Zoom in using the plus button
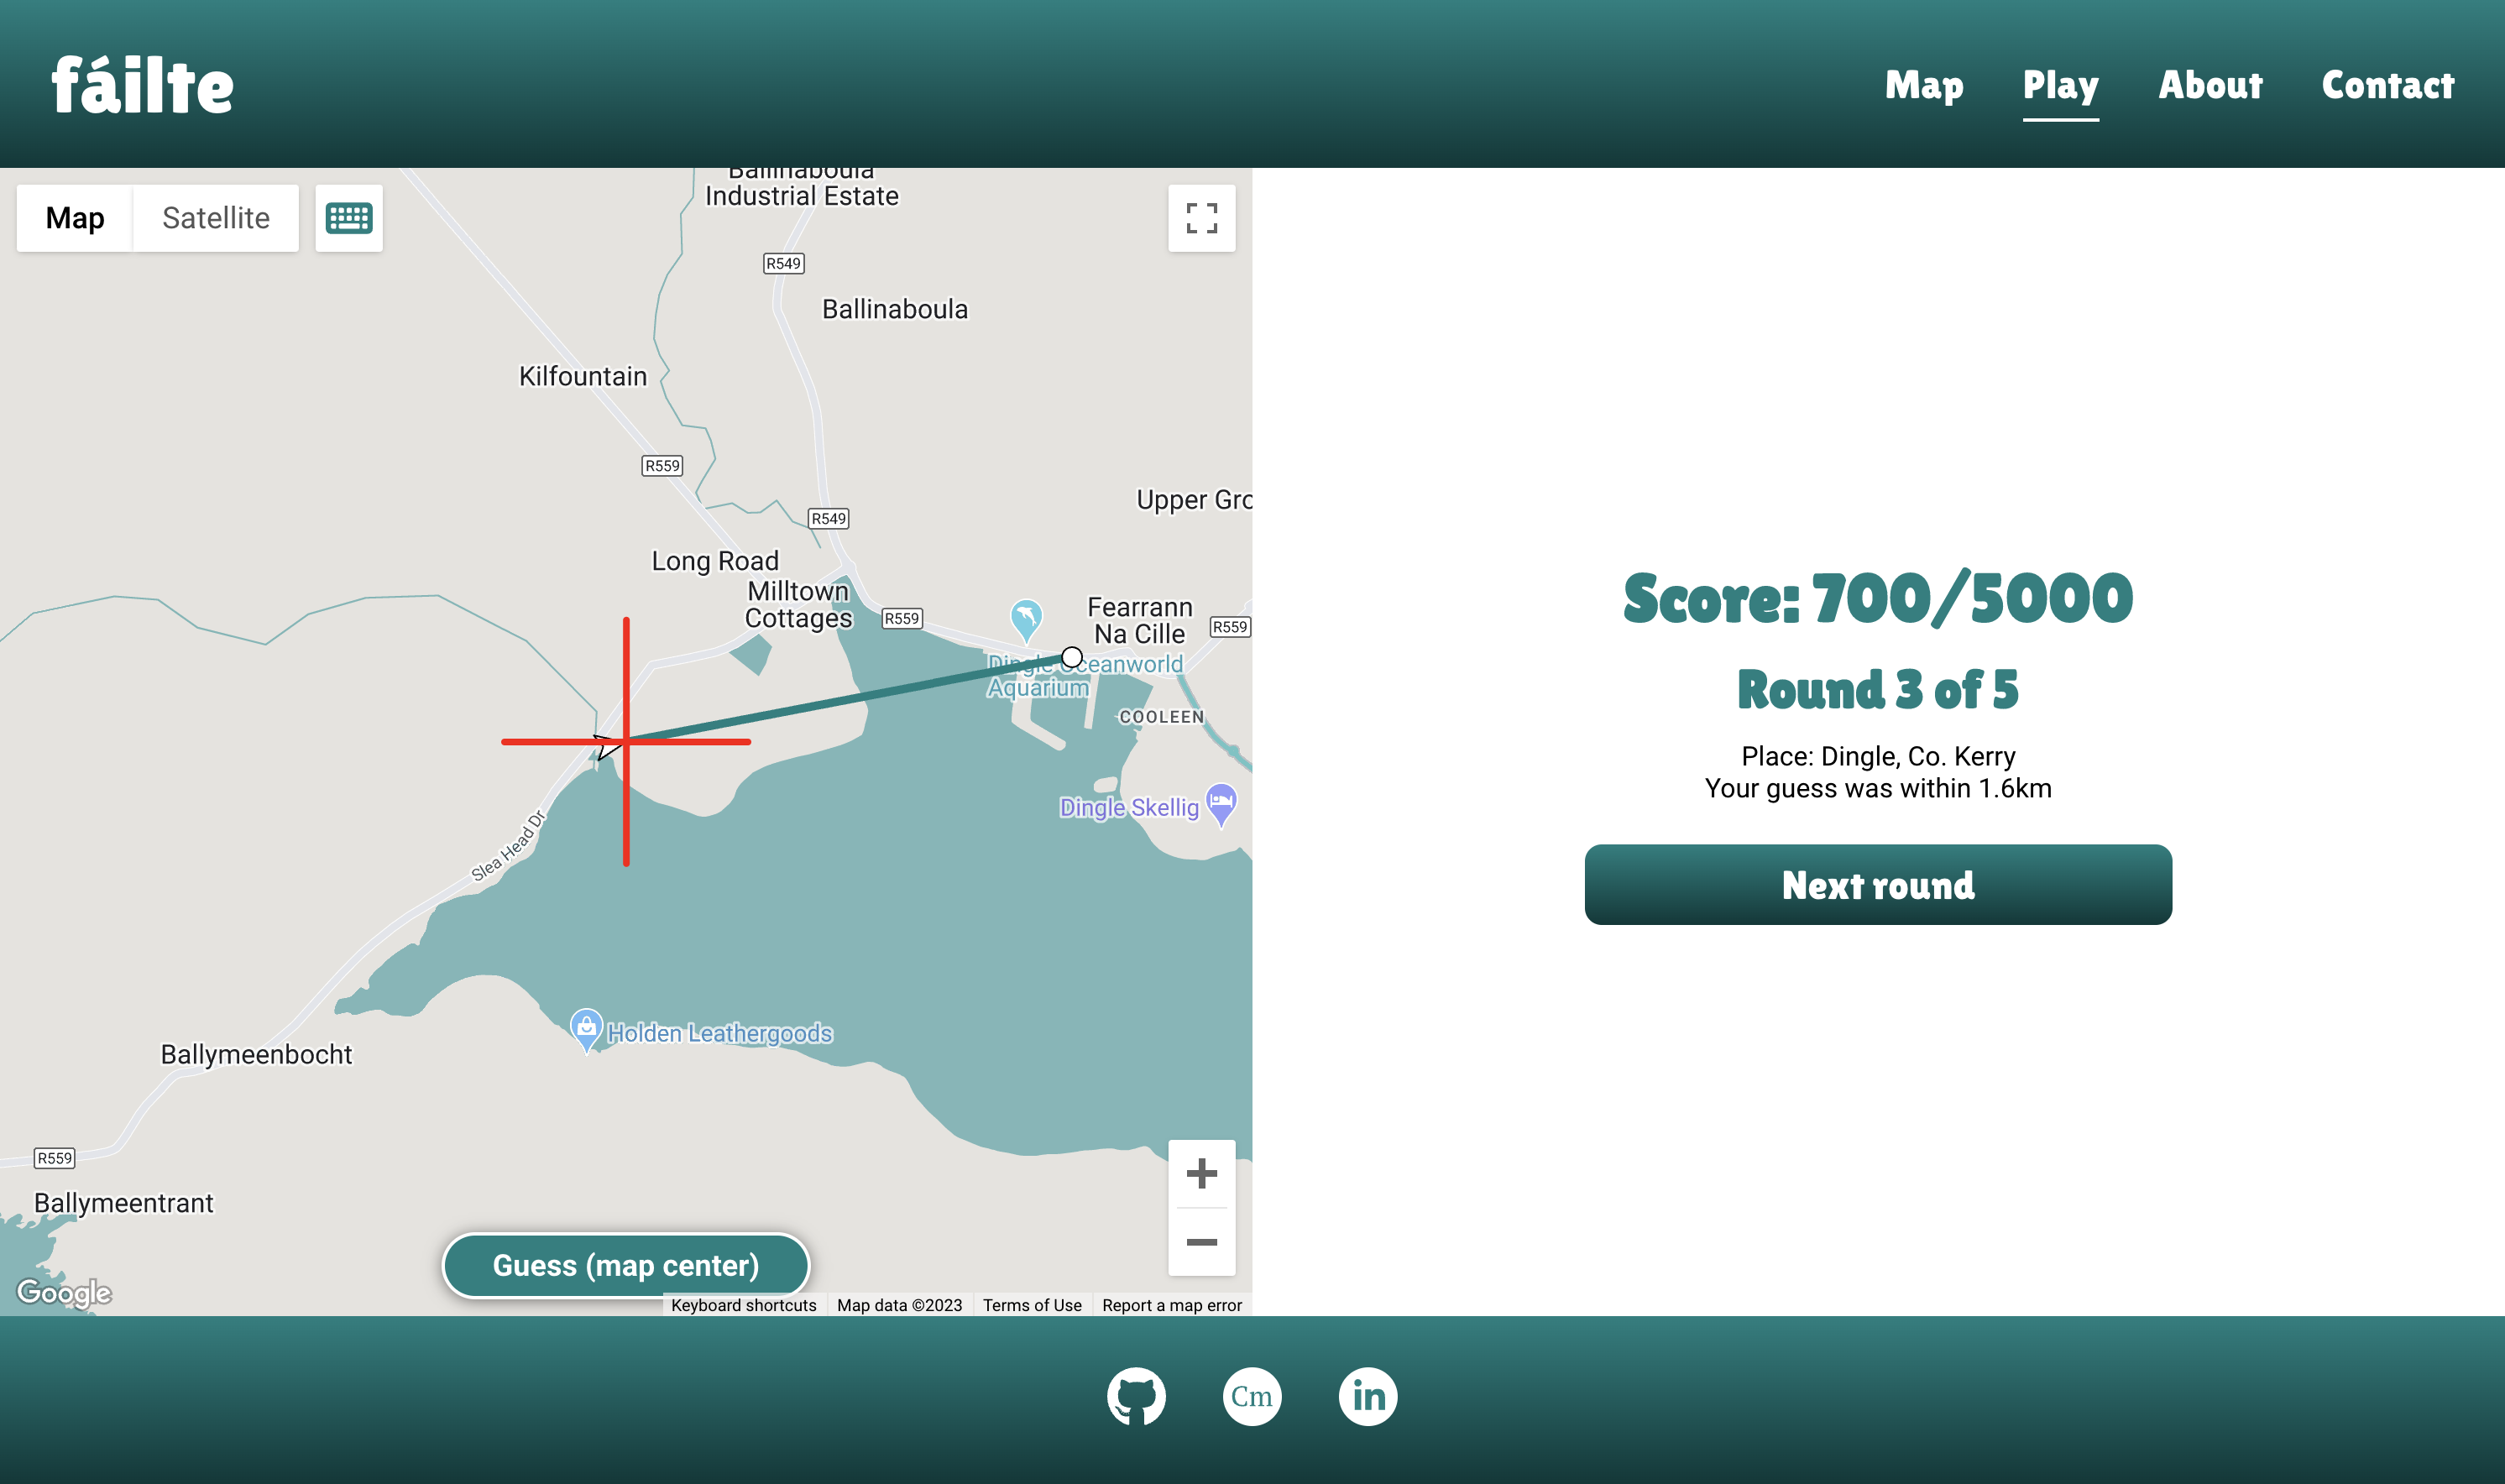Image resolution: width=2505 pixels, height=1484 pixels. 1201,1173
